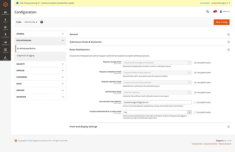Viewport: 235px width, 152px height.
Task: Open the Privacy Policy link
Action: coord(197,143)
